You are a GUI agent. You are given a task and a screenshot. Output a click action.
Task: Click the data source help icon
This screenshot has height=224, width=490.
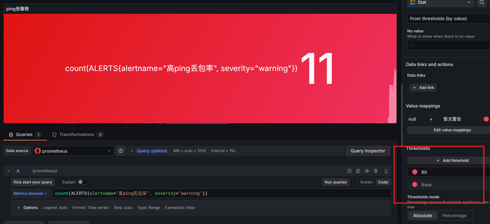(x=121, y=151)
